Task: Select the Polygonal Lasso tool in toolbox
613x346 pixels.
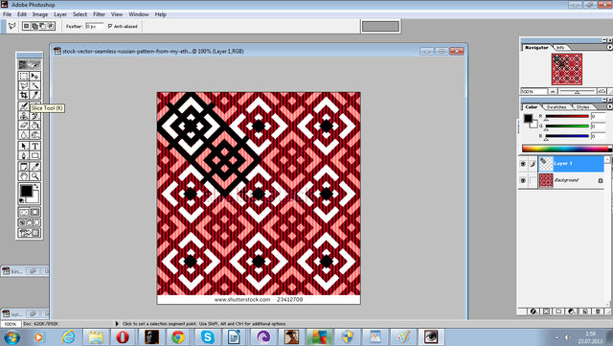Action: click(x=24, y=85)
